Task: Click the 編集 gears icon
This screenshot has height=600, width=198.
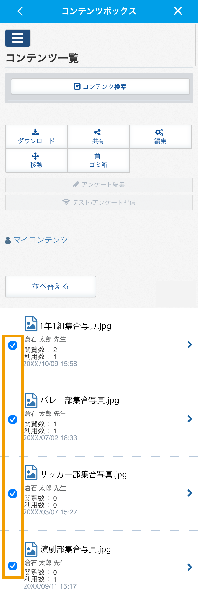Action: pos(159,132)
